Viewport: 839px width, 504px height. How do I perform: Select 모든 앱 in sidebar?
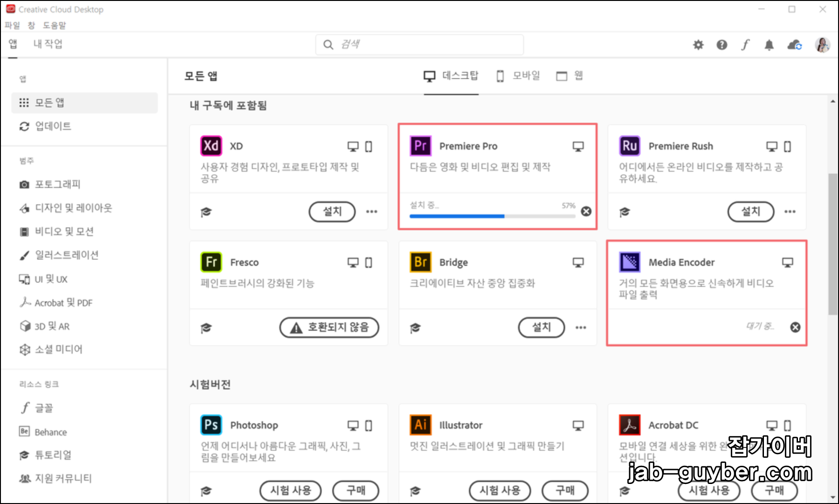84,102
